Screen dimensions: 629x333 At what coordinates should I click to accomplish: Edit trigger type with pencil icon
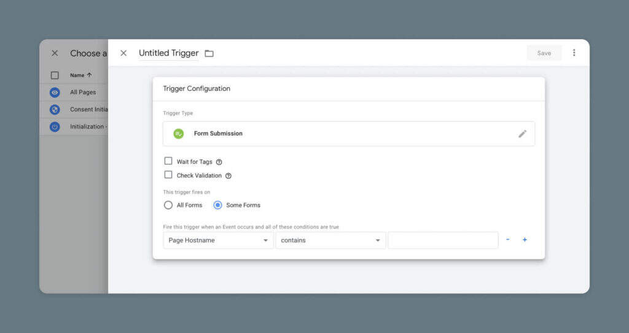coord(522,133)
